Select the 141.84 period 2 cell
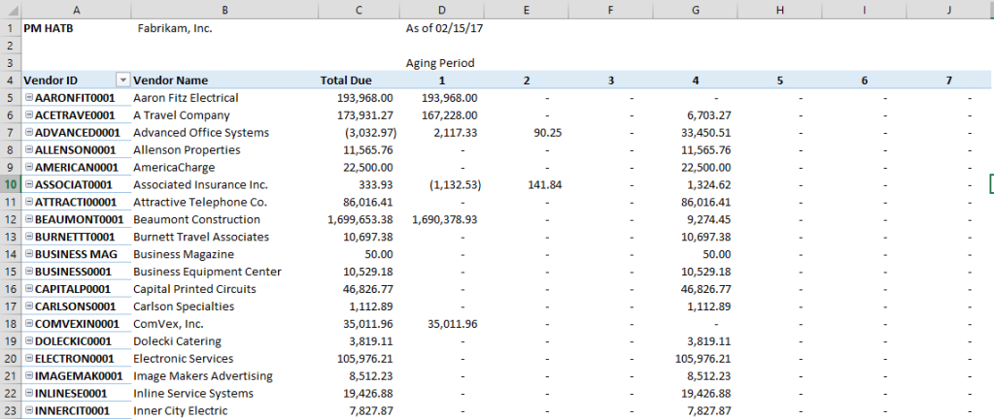The width and height of the screenshot is (994, 419). point(527,185)
